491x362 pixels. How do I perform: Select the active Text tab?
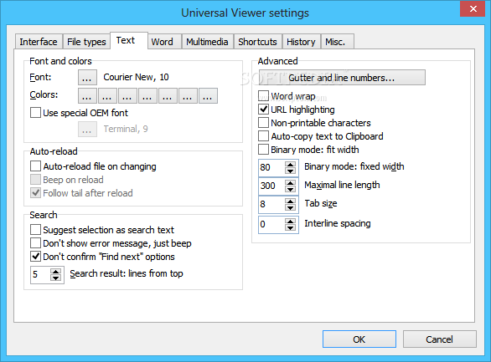click(129, 41)
